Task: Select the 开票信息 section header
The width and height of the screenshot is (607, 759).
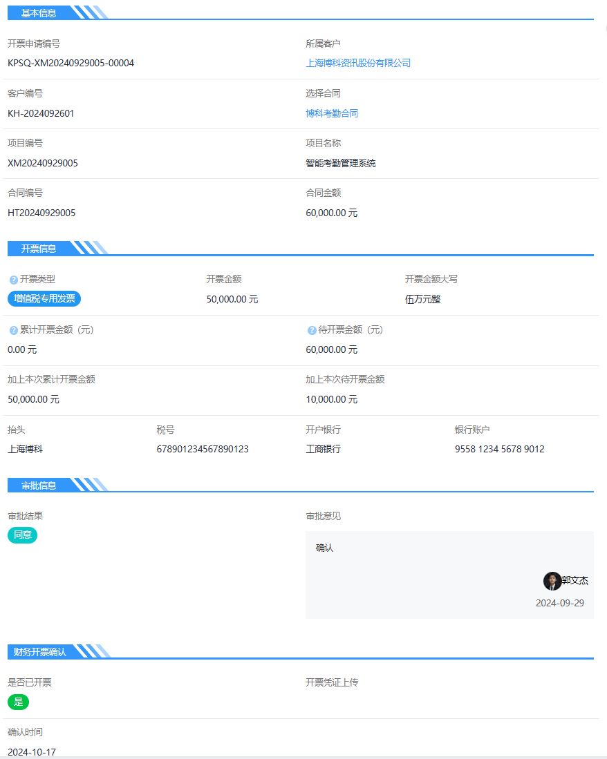Action: pos(39,249)
